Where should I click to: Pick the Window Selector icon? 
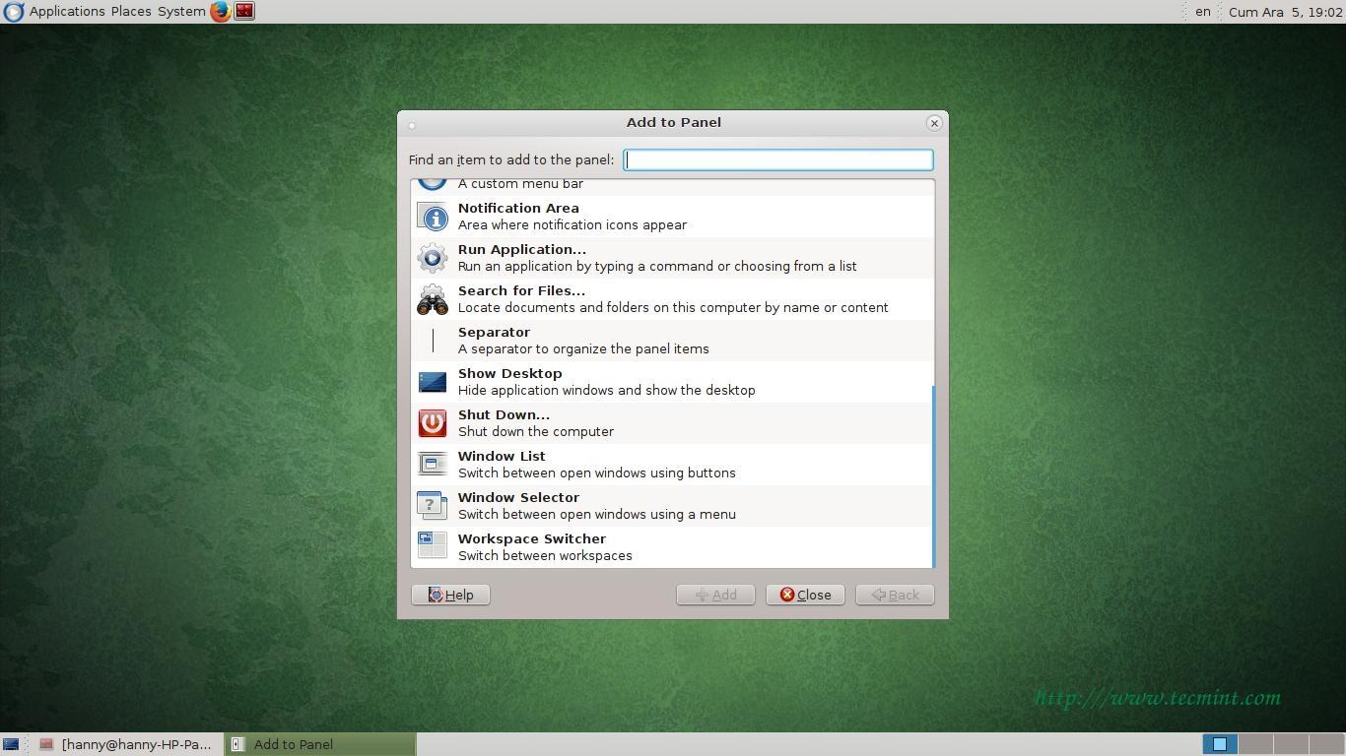tap(433, 506)
